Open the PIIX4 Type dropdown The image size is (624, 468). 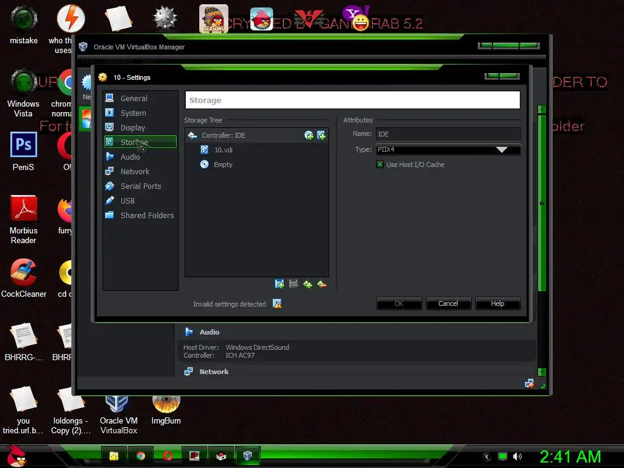[x=448, y=150]
